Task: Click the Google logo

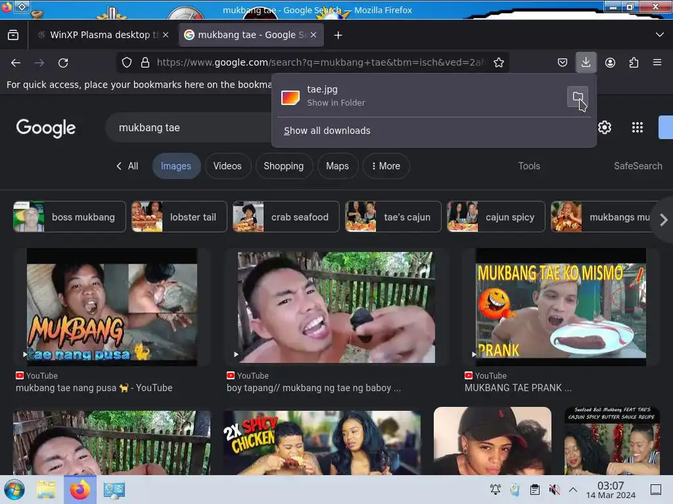Action: click(x=45, y=128)
